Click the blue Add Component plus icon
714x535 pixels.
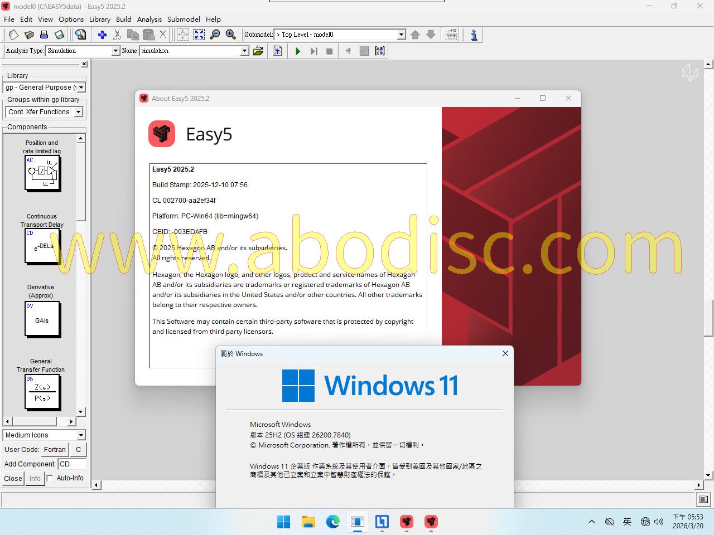[102, 35]
